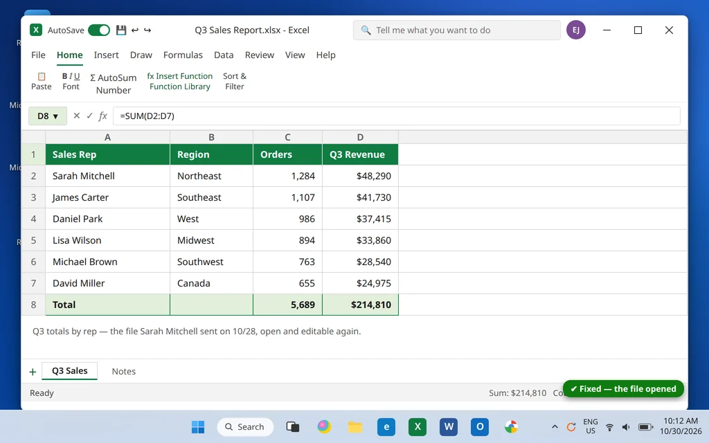Image resolution: width=709 pixels, height=443 pixels.
Task: Open the EJ account avatar
Action: (x=576, y=30)
